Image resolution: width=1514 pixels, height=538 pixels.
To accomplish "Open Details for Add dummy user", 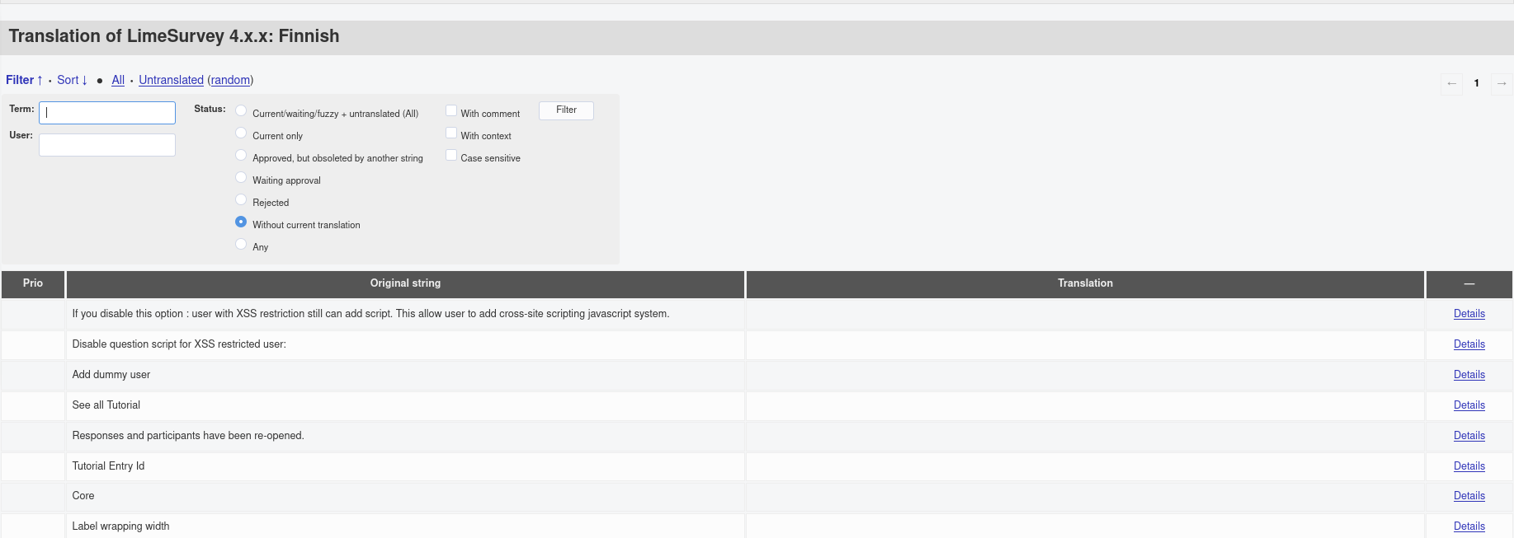I will click(x=1469, y=375).
